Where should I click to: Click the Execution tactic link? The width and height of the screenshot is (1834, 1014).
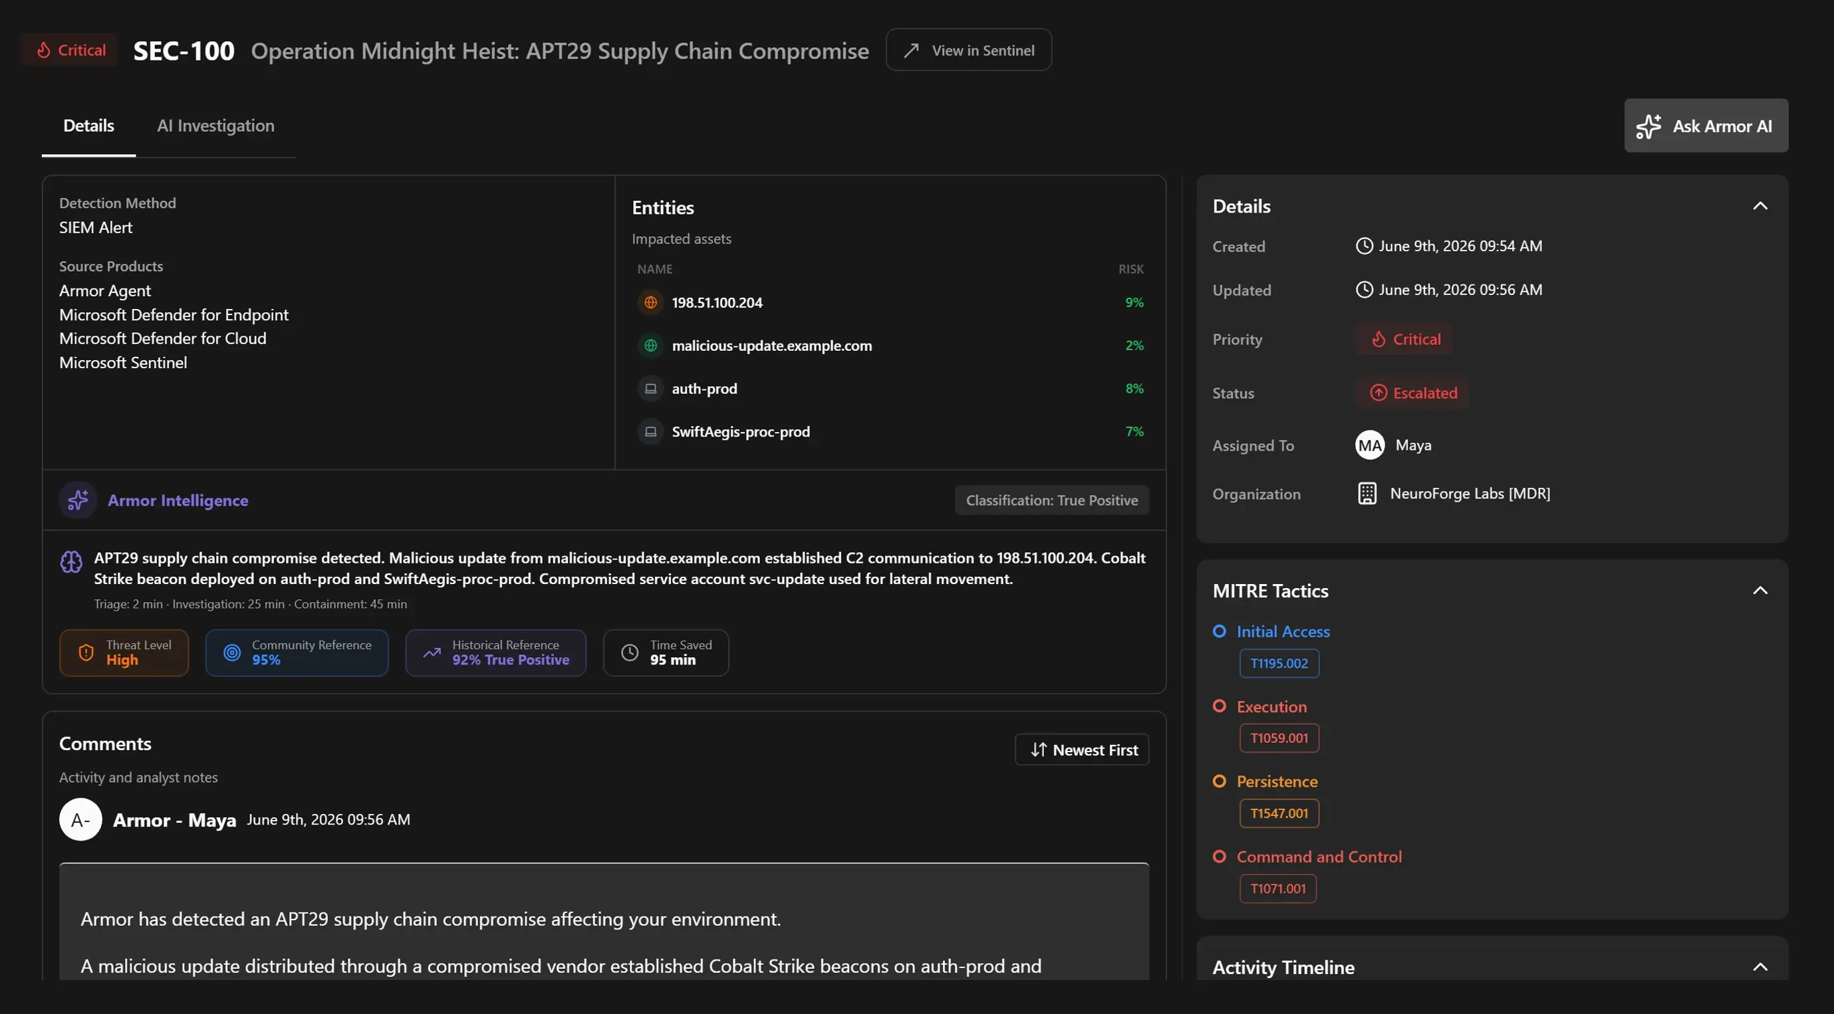[x=1271, y=706]
